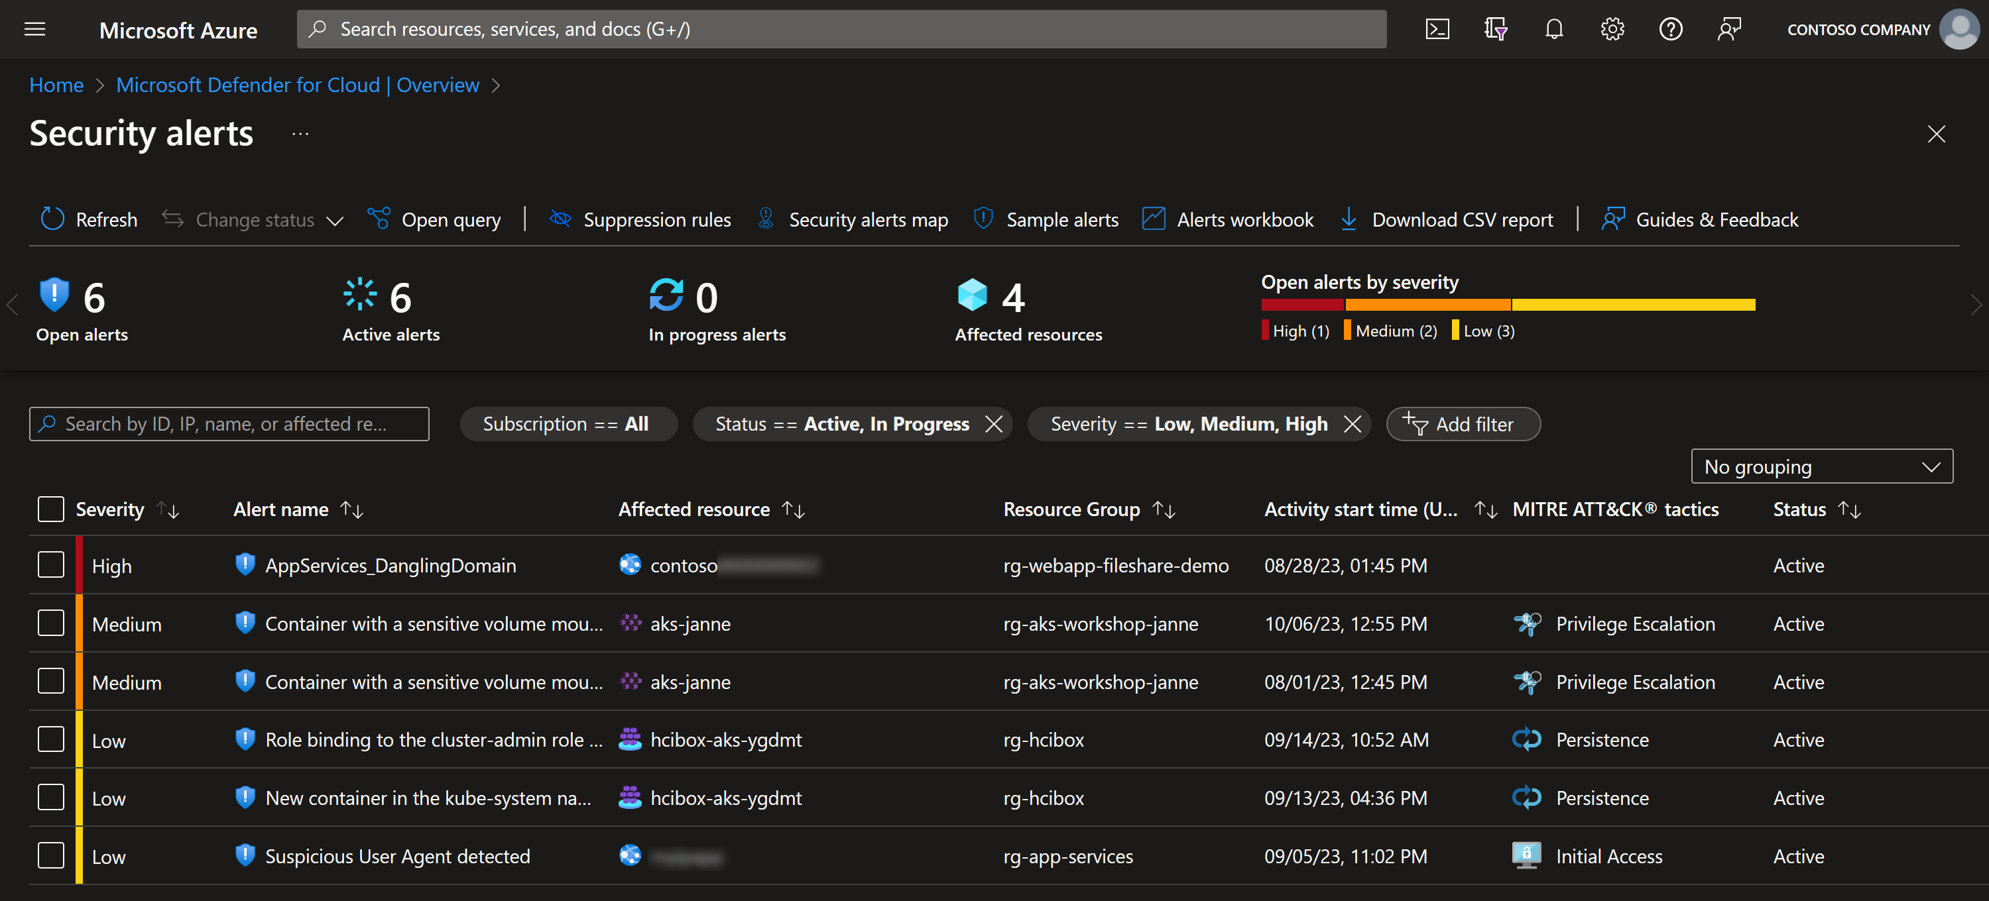Open the more options ellipsis beside Security alerts
This screenshot has height=901, width=1989.
point(300,134)
